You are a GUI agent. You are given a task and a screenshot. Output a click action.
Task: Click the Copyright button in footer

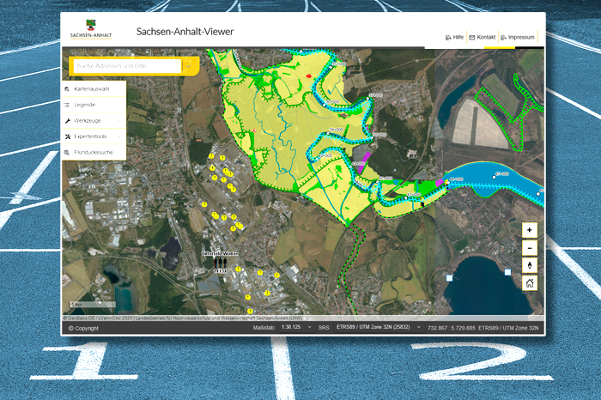point(82,328)
